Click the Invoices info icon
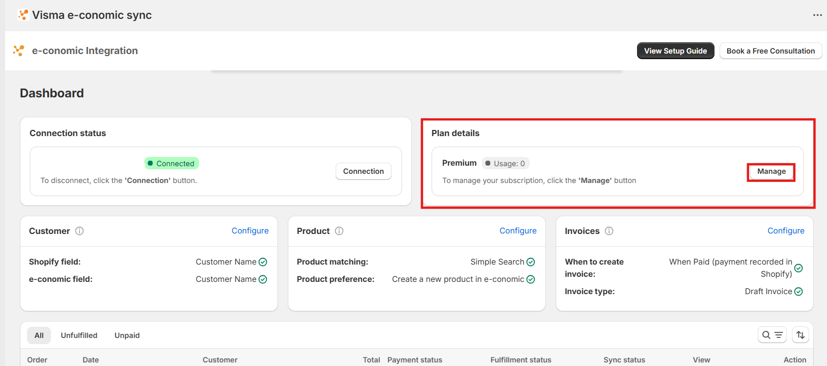This screenshot has width=827, height=366. [x=609, y=231]
